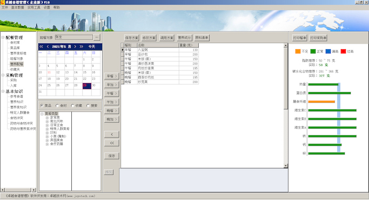
Task: Click the 打印餐单 button
Action: pos(300,38)
